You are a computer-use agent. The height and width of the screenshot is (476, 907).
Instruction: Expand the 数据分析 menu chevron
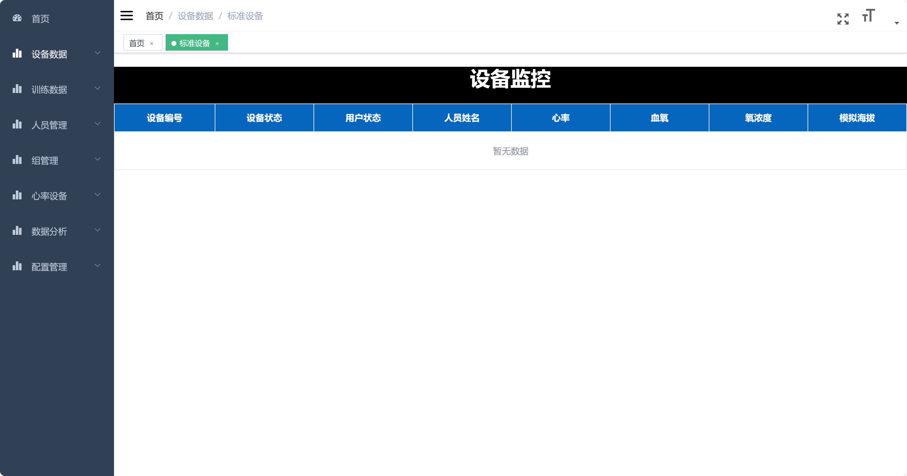[x=98, y=230]
